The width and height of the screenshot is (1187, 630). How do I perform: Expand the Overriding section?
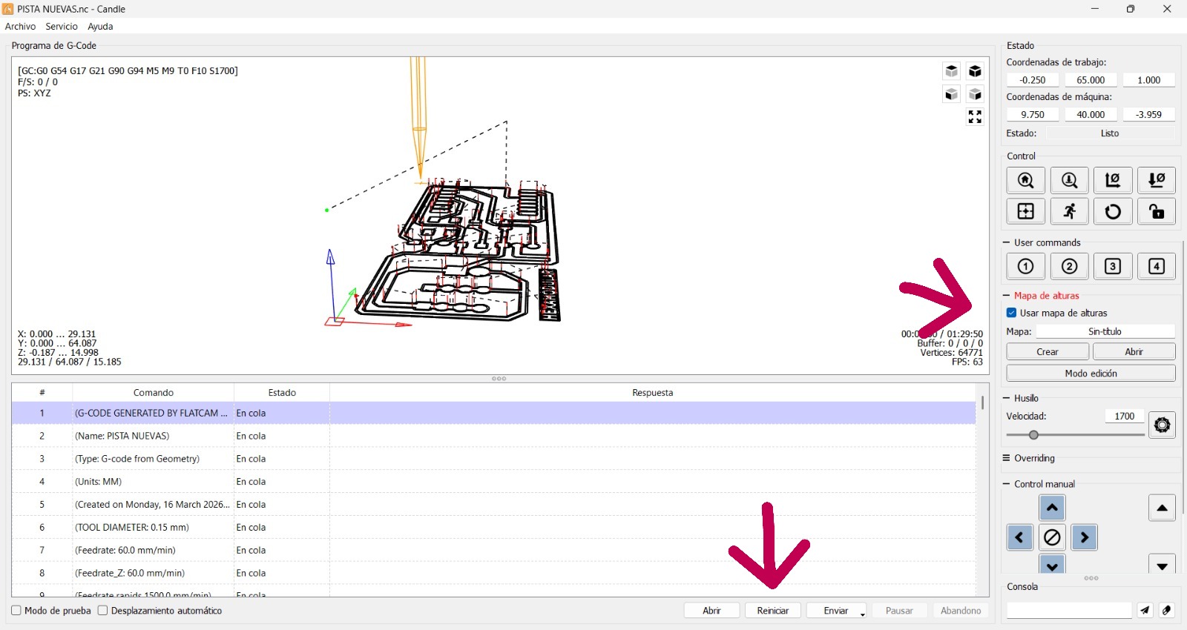[x=1006, y=458]
